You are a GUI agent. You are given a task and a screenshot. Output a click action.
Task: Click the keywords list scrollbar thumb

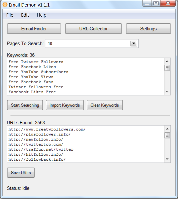coord(167,68)
